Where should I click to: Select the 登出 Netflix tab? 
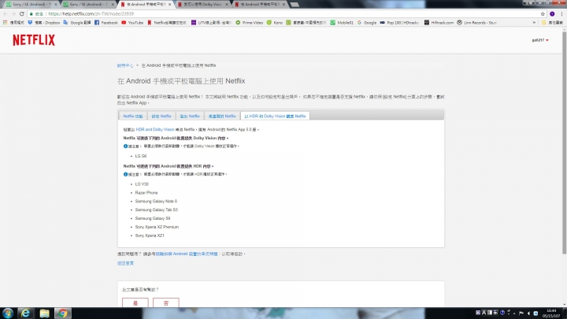(190, 116)
